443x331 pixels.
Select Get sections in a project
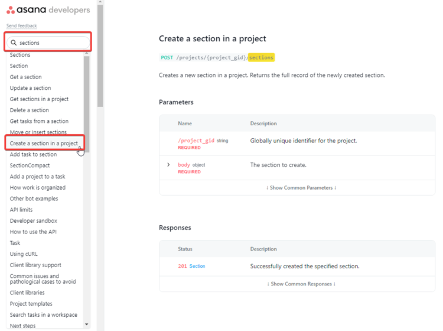(39, 99)
